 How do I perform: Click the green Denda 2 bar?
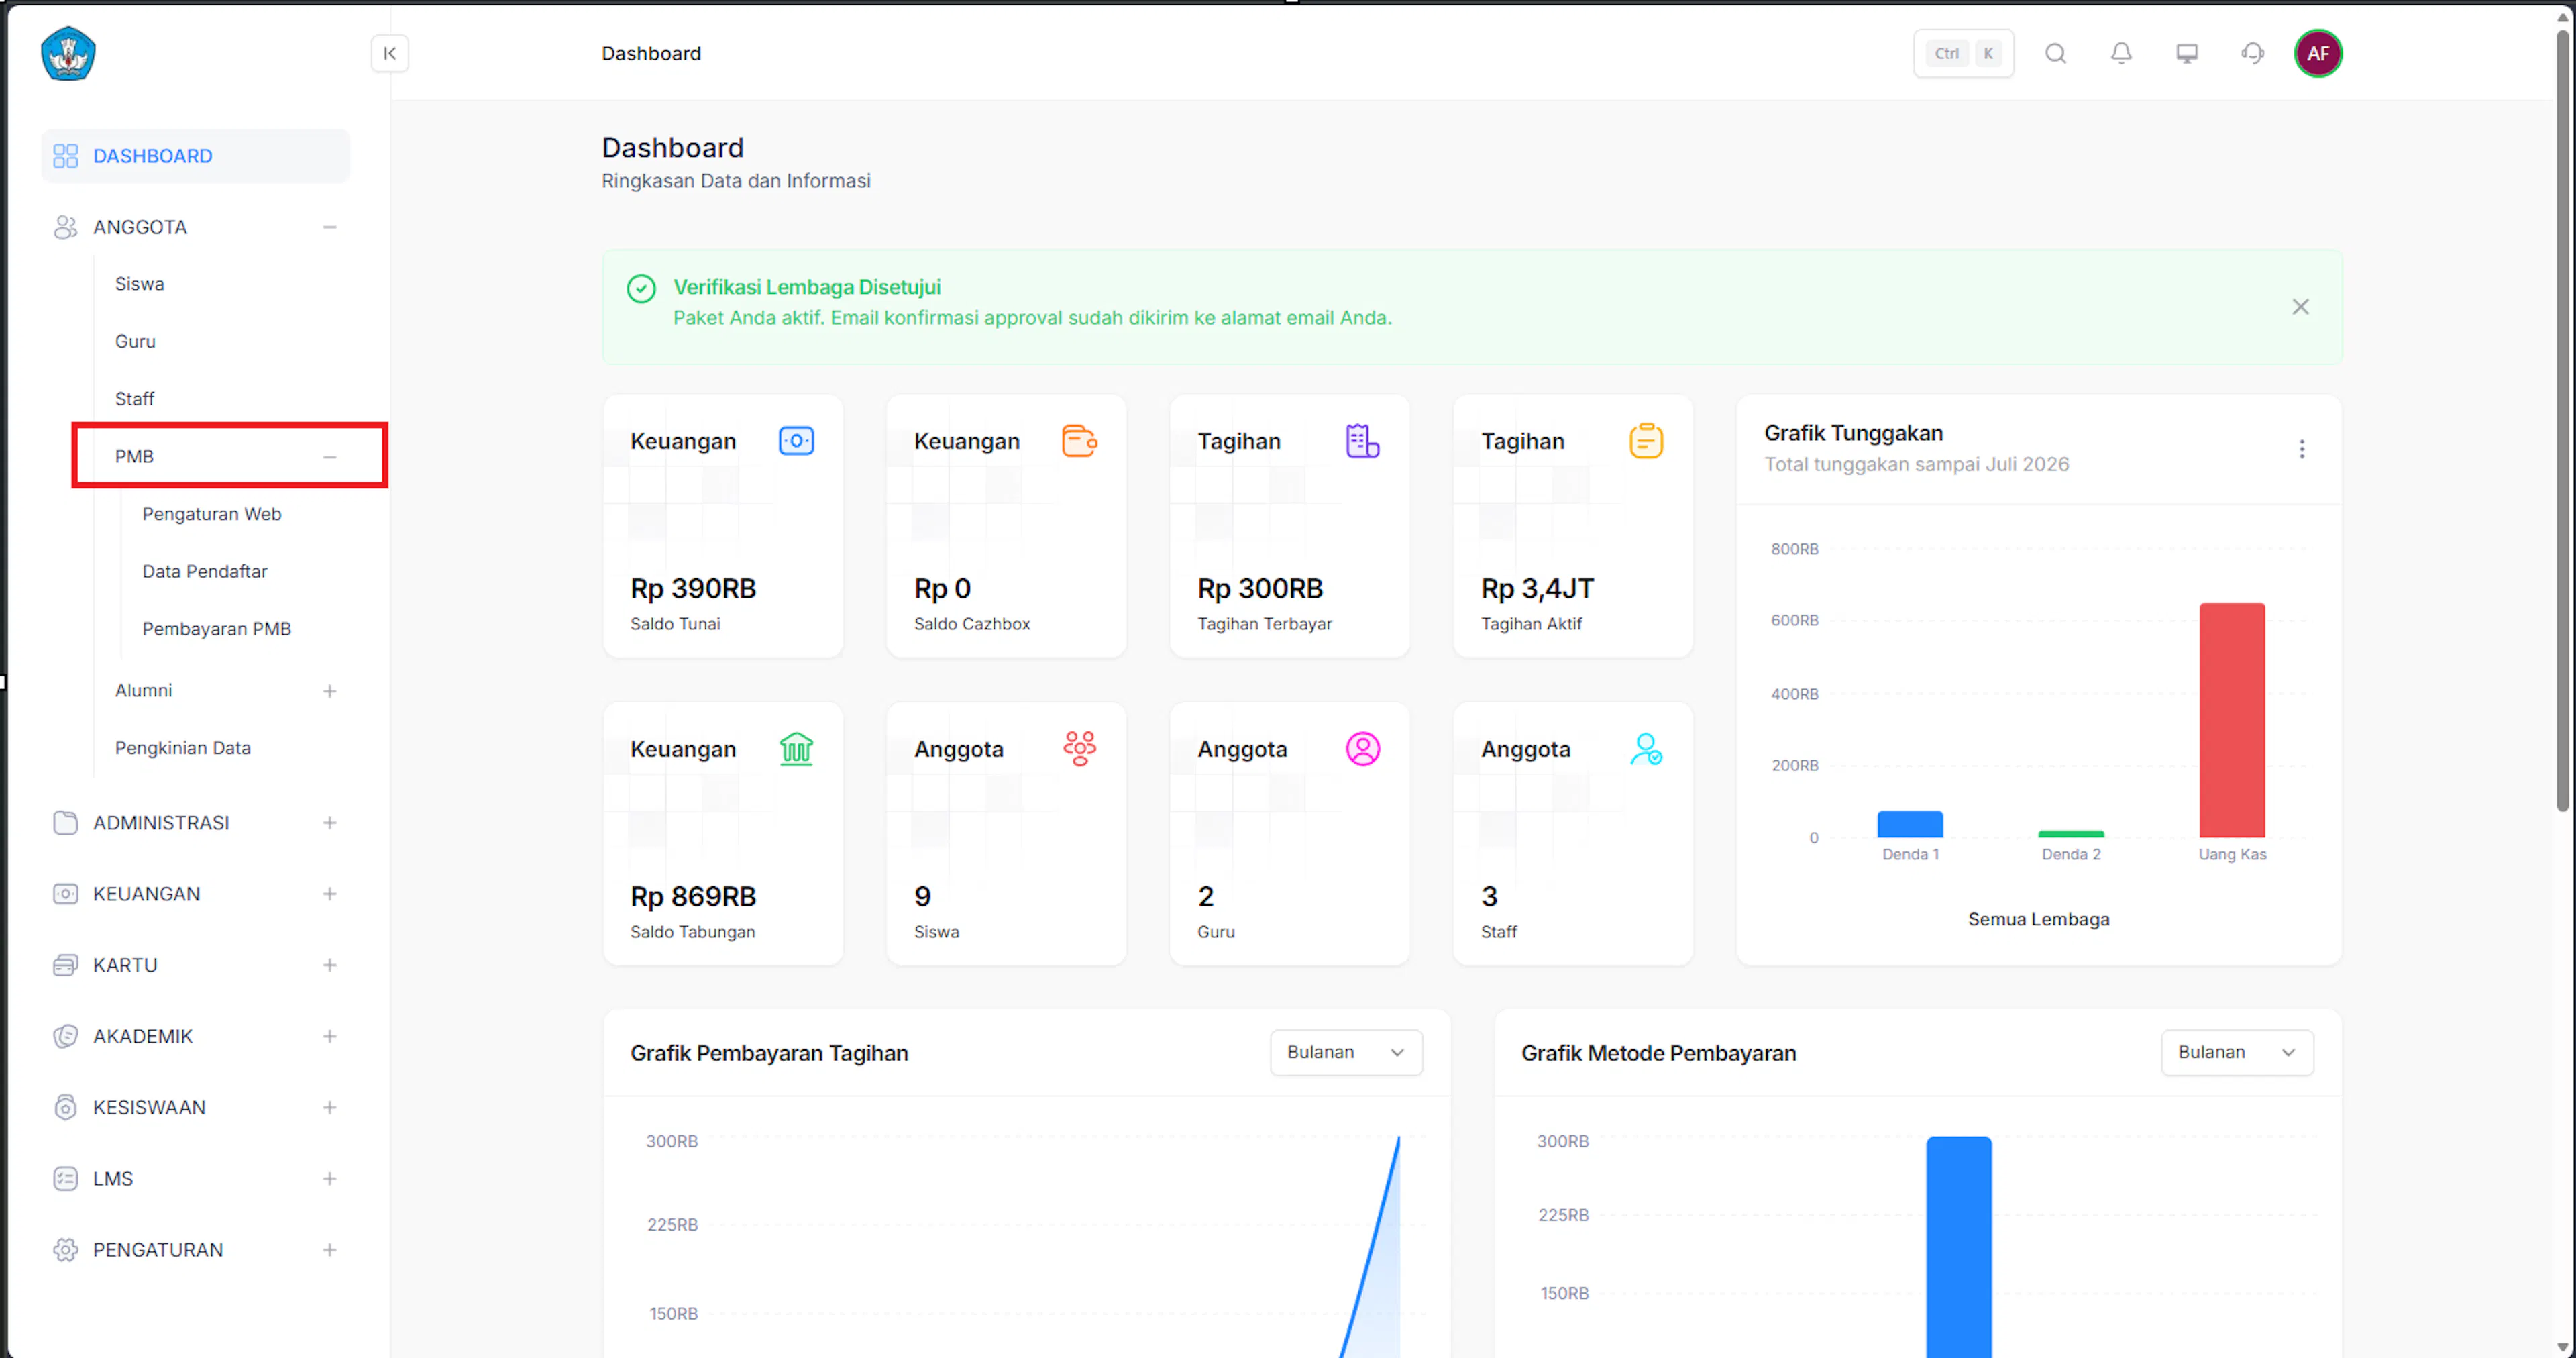2071,834
